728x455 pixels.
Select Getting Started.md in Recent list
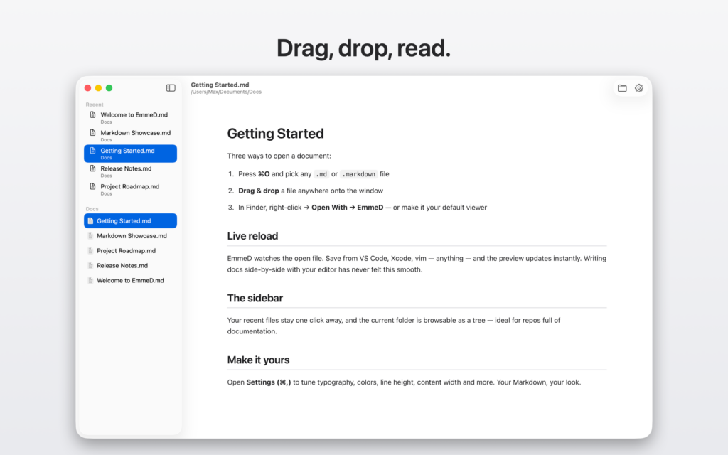pyautogui.click(x=131, y=154)
